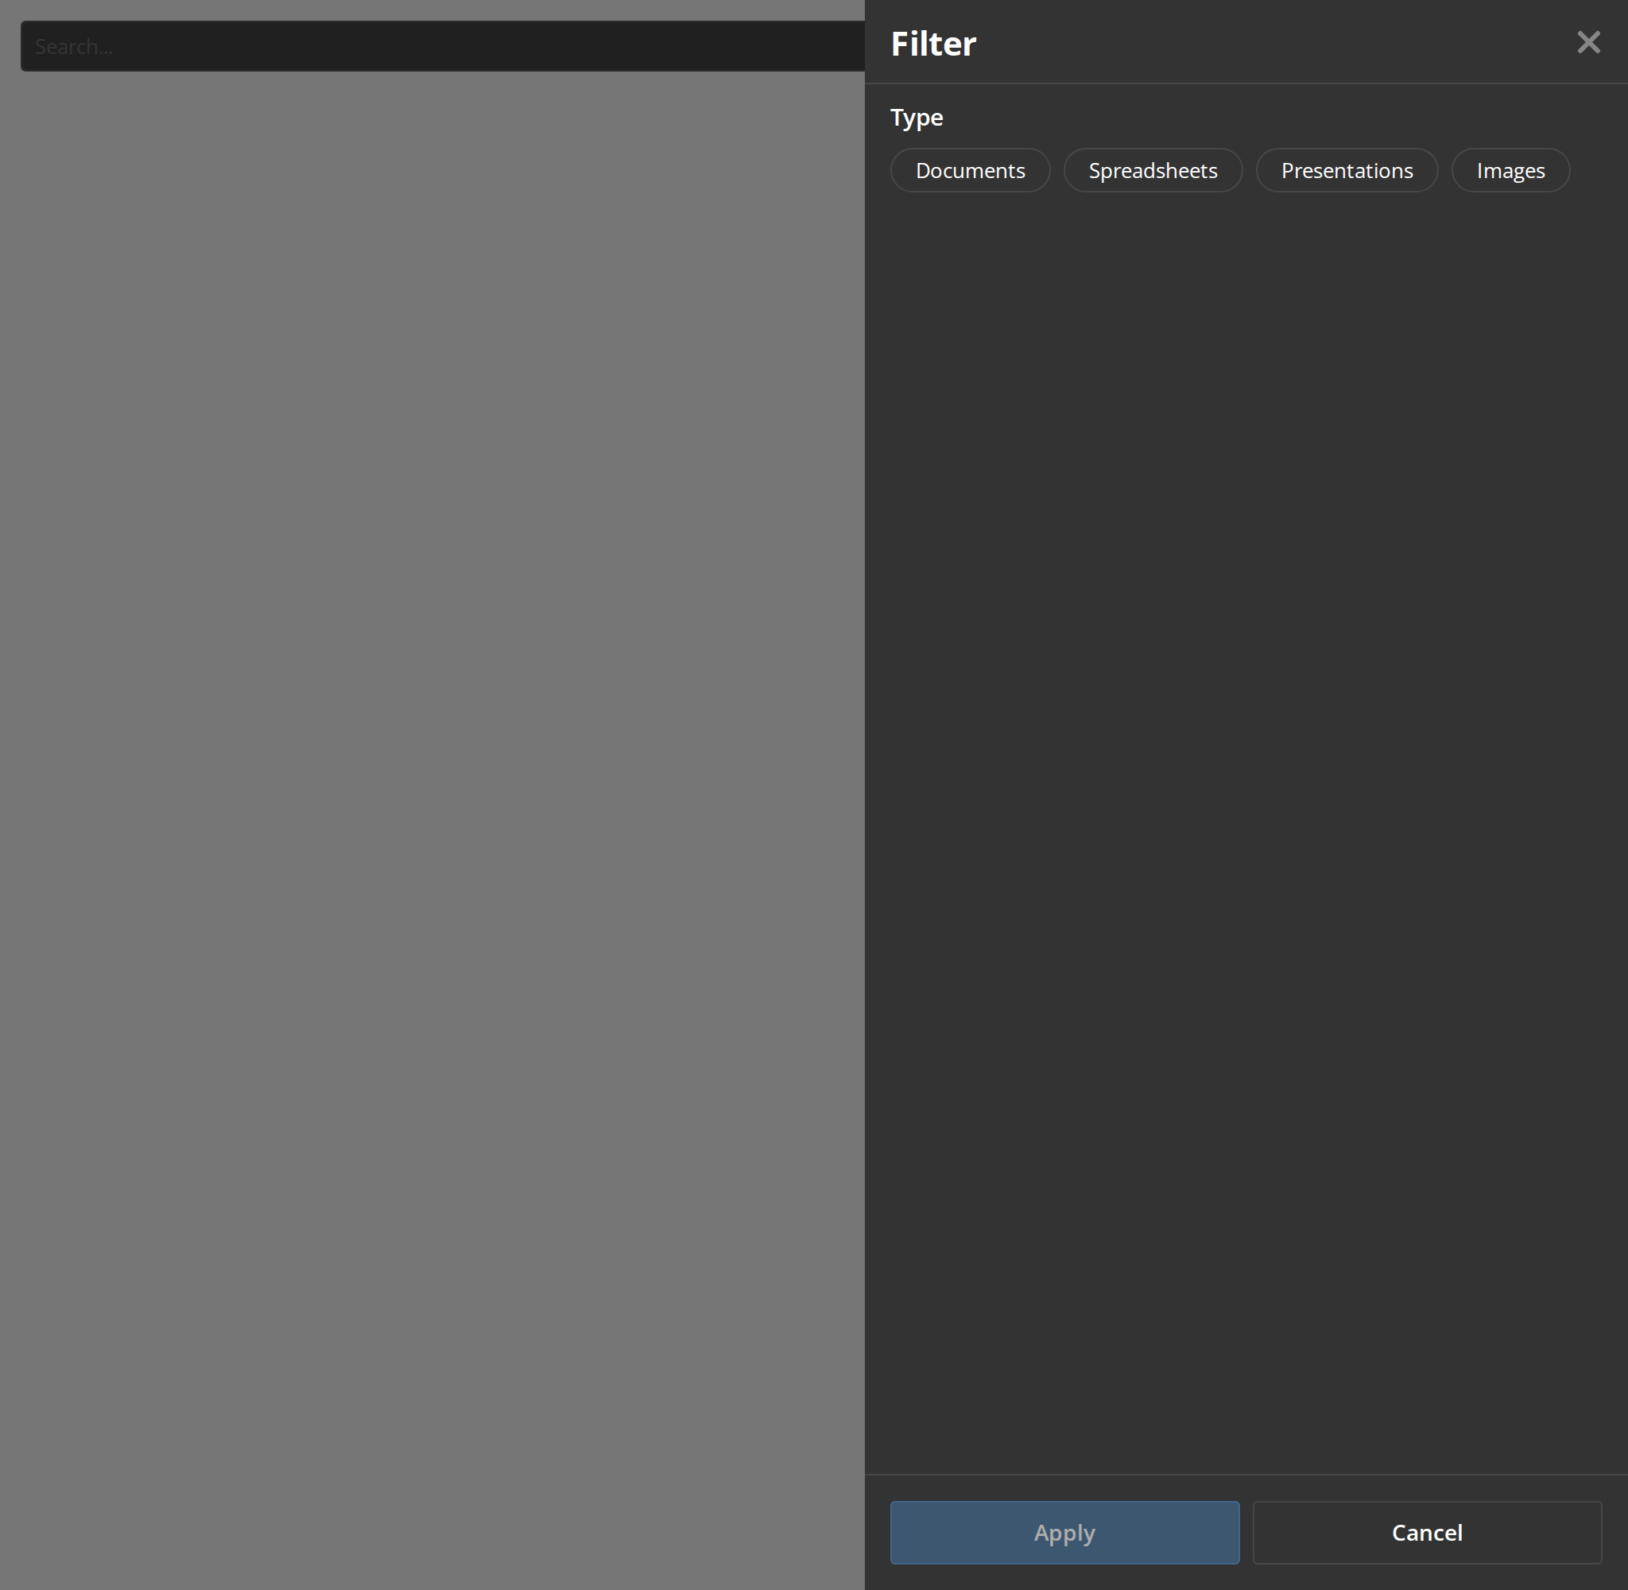This screenshot has width=1628, height=1590.
Task: Click the Search… placeholder text
Action: pos(73,47)
